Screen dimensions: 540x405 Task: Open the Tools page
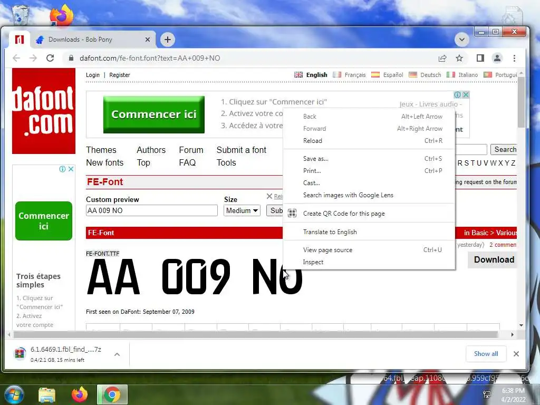[226, 162]
